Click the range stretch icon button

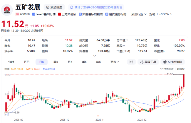coord(131,62)
